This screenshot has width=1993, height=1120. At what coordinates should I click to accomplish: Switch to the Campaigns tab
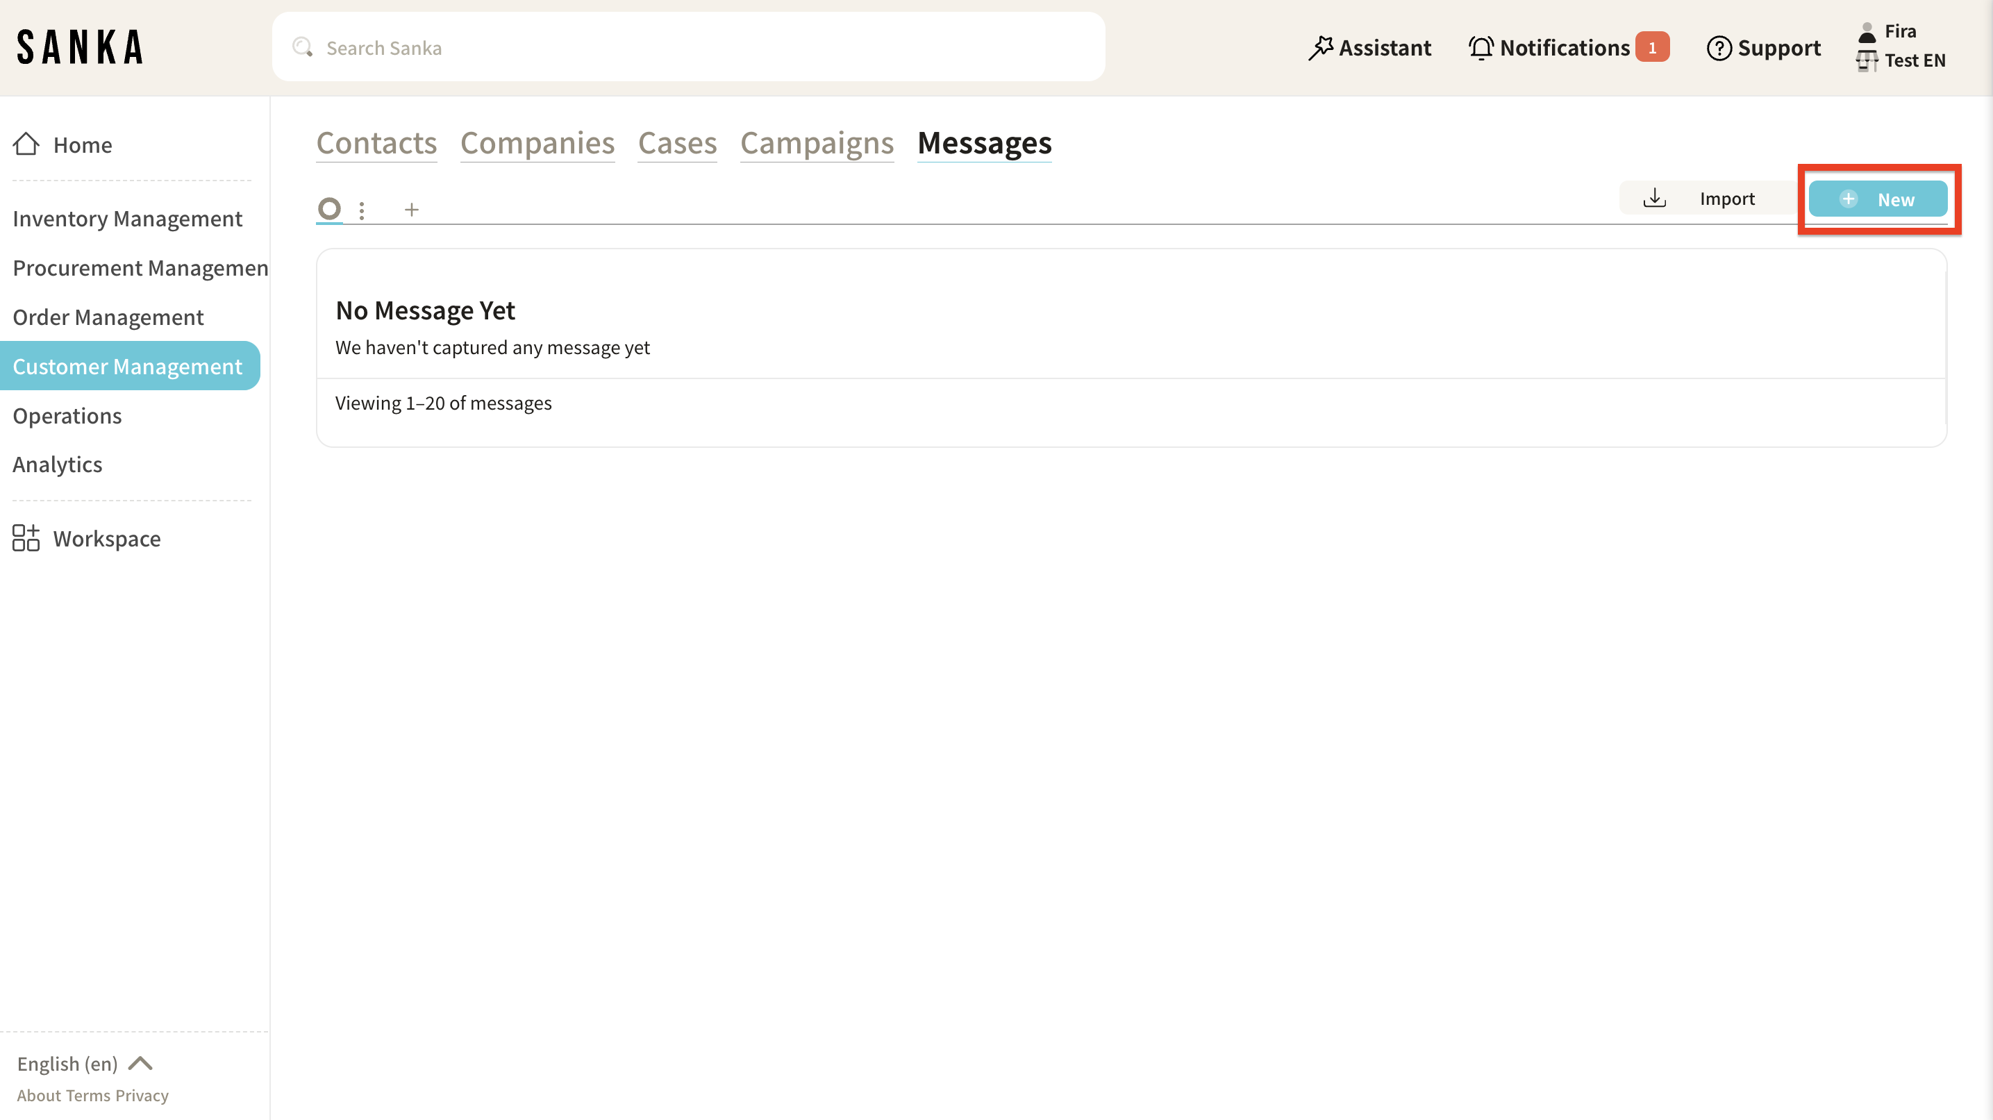pyautogui.click(x=816, y=144)
